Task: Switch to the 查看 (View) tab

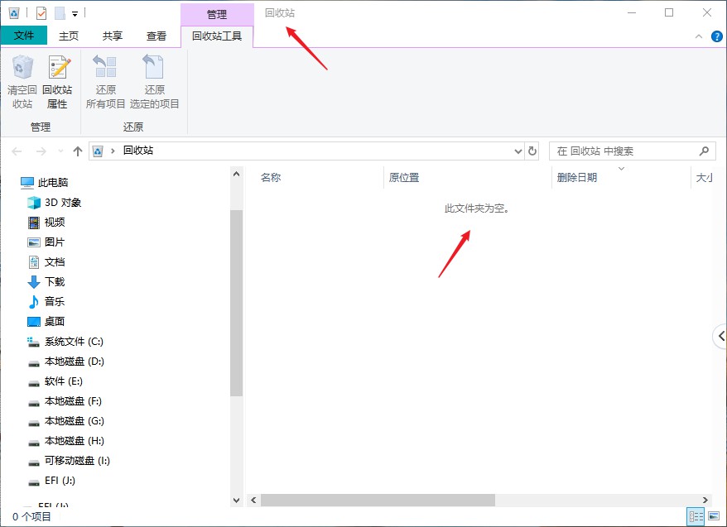Action: 156,36
